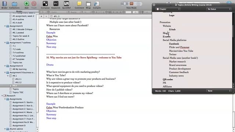235x132 pixels.
Task: Switch View Mode to corkboard
Action: [x=131, y=4]
